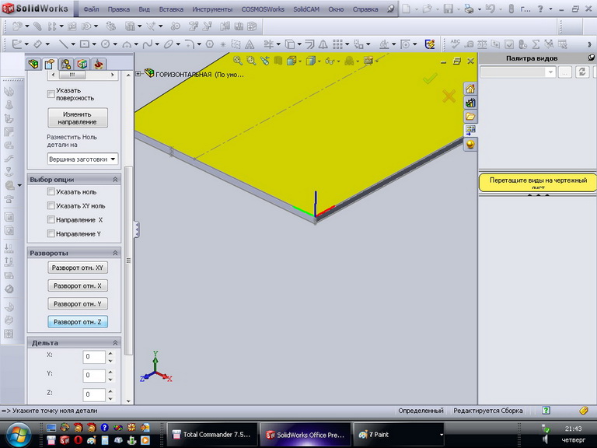This screenshot has width=597, height=448.
Task: Open the SolidCAM manager tab
Action: coord(99,64)
